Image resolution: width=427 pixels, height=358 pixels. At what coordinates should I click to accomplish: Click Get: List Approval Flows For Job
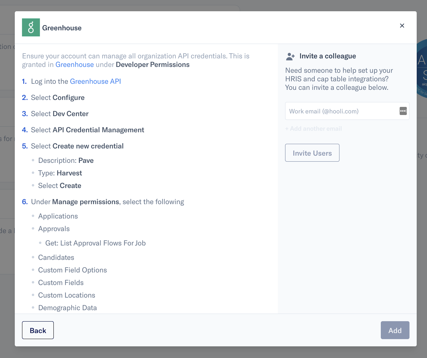point(96,243)
